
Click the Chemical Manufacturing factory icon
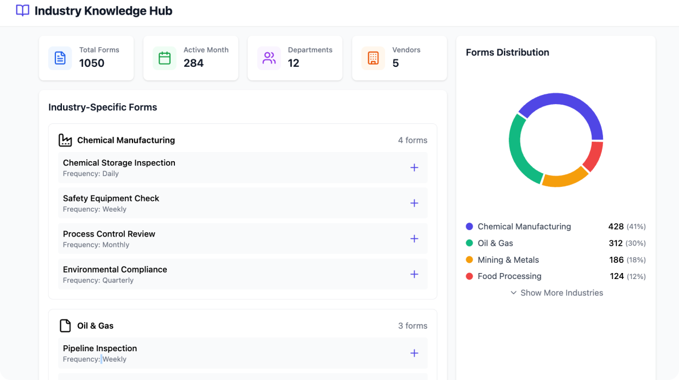point(65,140)
